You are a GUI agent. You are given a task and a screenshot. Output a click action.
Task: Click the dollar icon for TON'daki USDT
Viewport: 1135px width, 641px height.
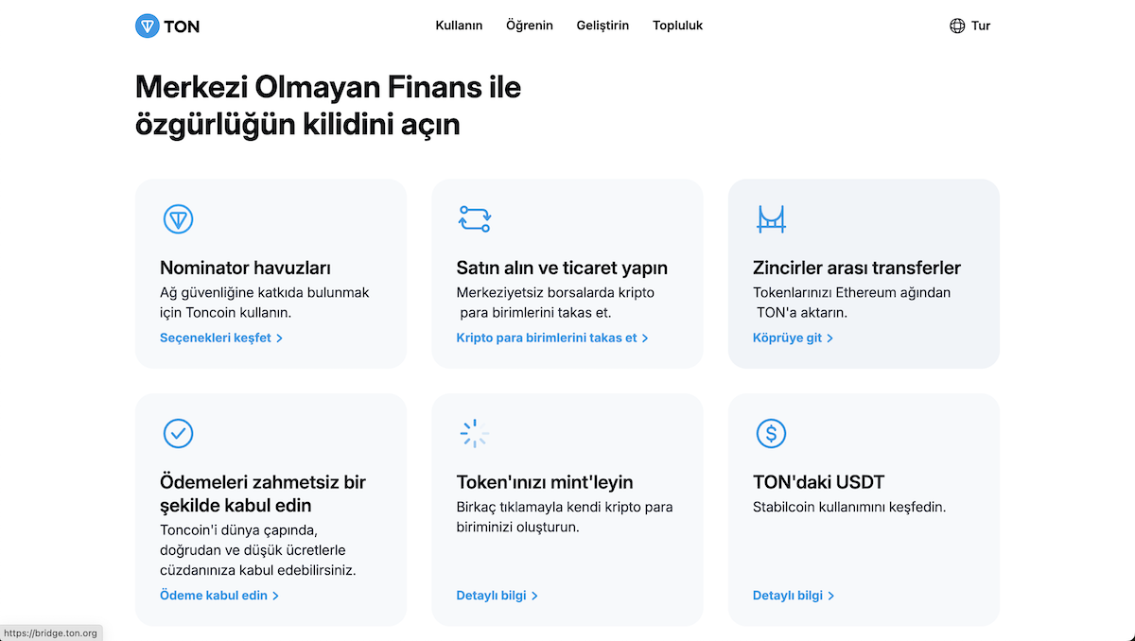pyautogui.click(x=771, y=433)
